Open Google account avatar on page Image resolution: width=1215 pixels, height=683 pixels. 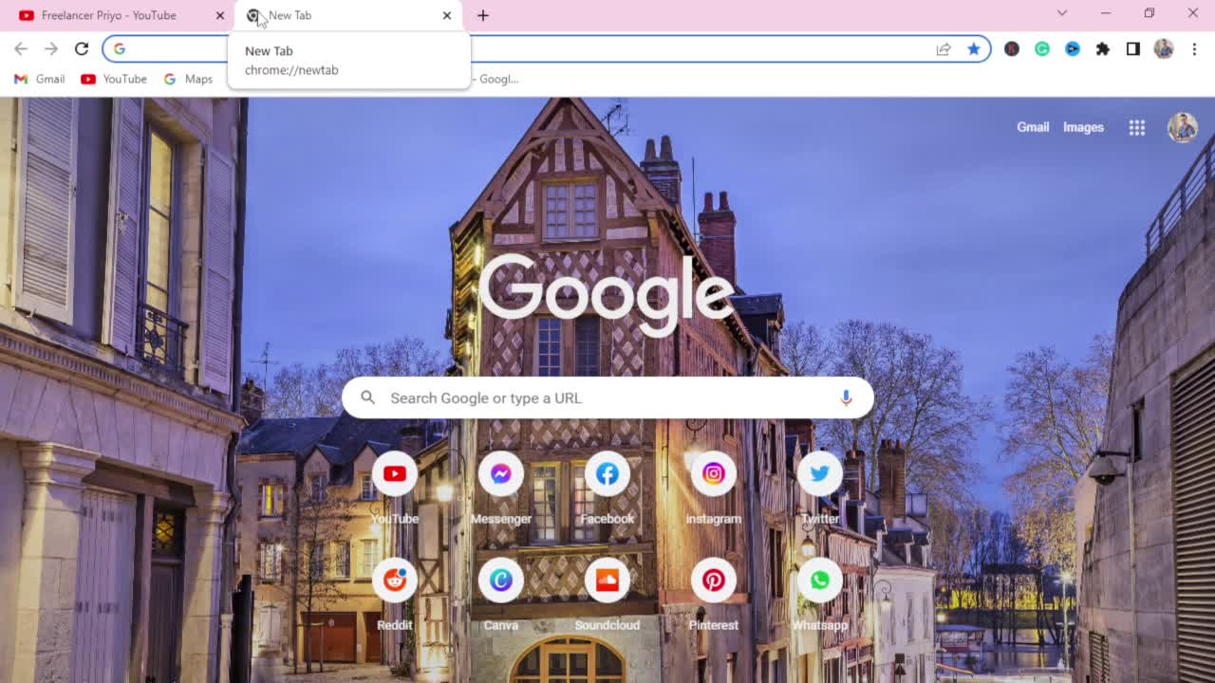click(x=1183, y=127)
